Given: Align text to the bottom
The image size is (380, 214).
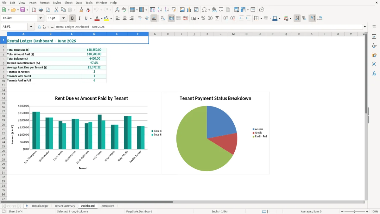Looking at the screenshot, I should 154,18.
